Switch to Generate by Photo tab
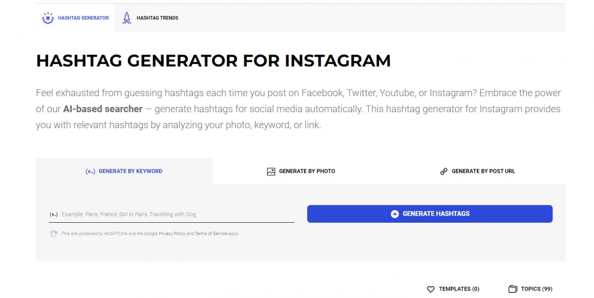Image resolution: width=594 pixels, height=298 pixels. click(x=307, y=171)
